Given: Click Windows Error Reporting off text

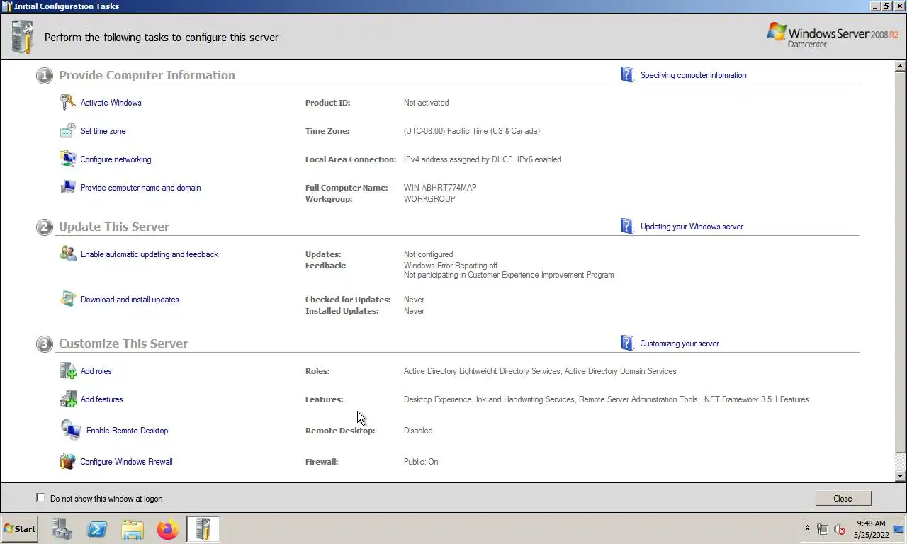Looking at the screenshot, I should click(451, 266).
